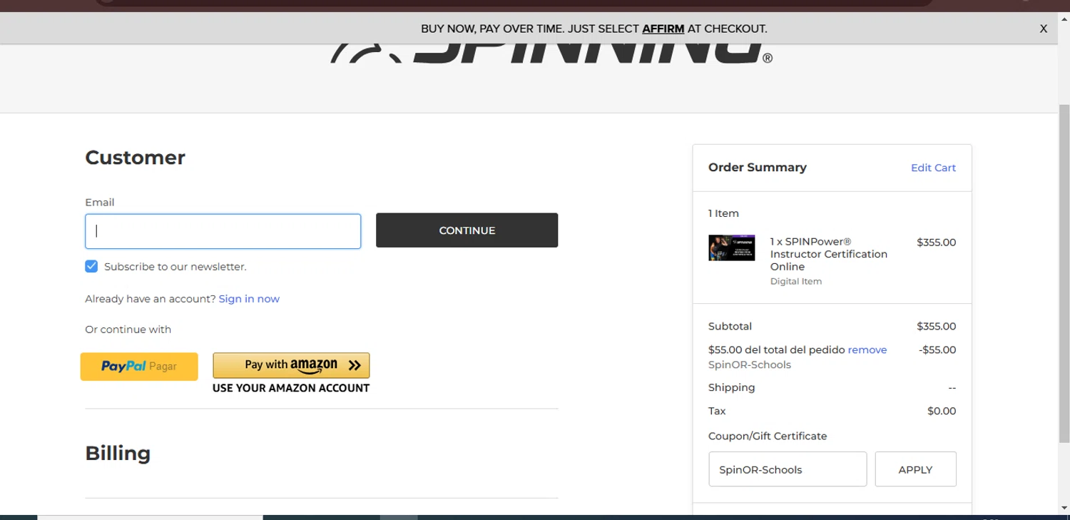
Task: Click the Billing section heading
Action: pos(118,454)
